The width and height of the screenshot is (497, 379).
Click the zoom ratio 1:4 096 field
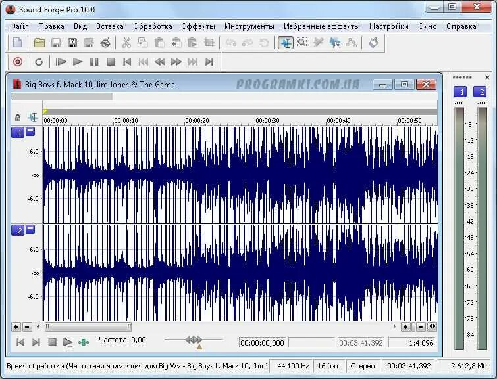pyautogui.click(x=412, y=343)
